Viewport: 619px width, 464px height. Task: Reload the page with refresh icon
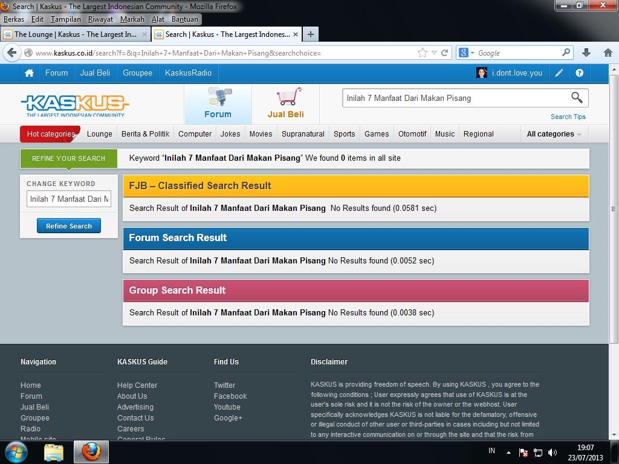445,53
